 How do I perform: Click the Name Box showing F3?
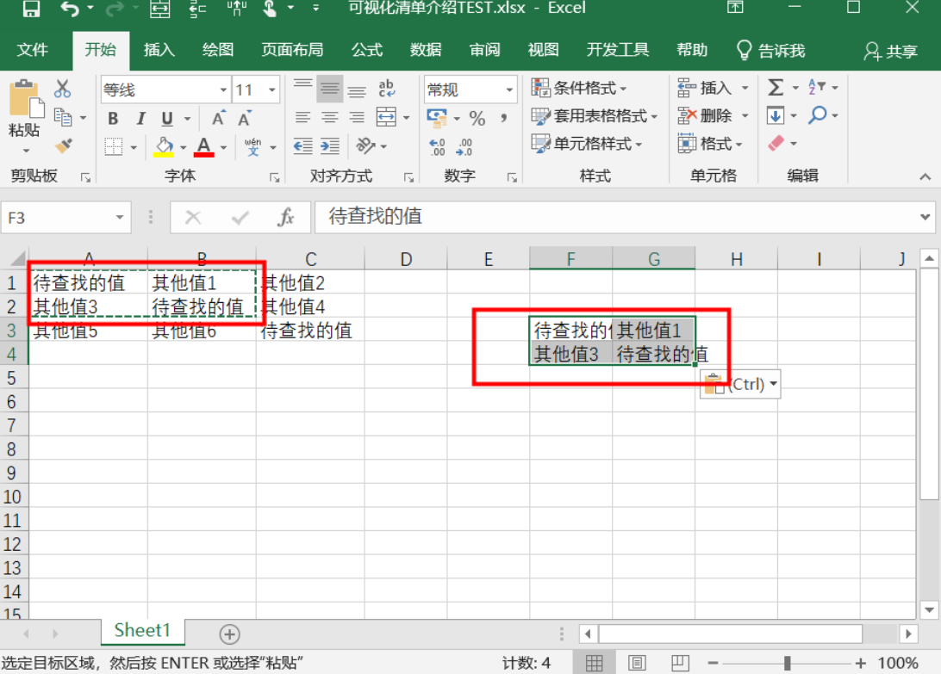click(65, 217)
